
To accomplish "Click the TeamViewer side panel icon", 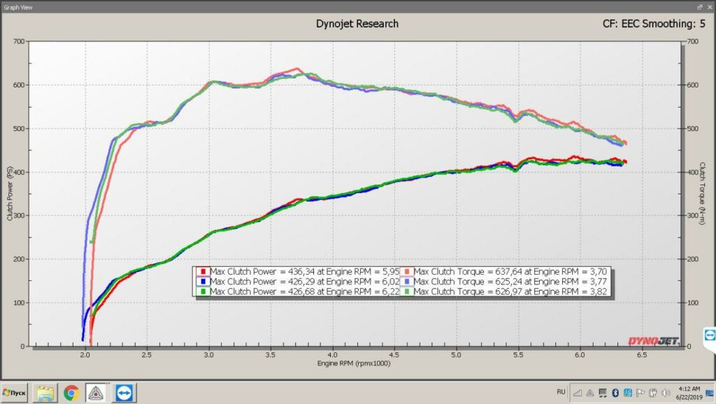I will pos(710,334).
